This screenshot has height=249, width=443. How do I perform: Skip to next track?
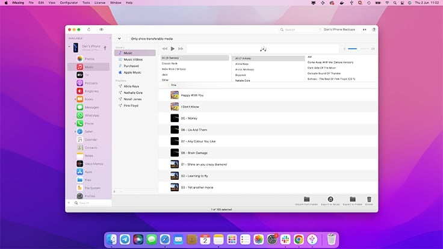(x=181, y=49)
